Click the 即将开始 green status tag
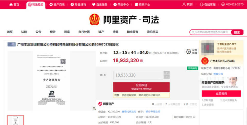This screenshot has height=125, width=247. [x=192, y=68]
